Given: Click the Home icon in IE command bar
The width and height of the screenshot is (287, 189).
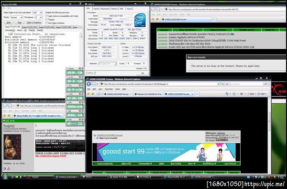Looking at the screenshot, I should coord(227,94).
